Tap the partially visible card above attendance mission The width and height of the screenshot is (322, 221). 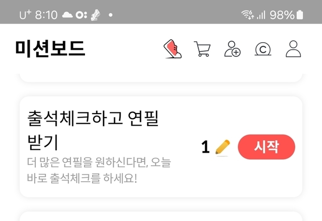[x=161, y=78]
